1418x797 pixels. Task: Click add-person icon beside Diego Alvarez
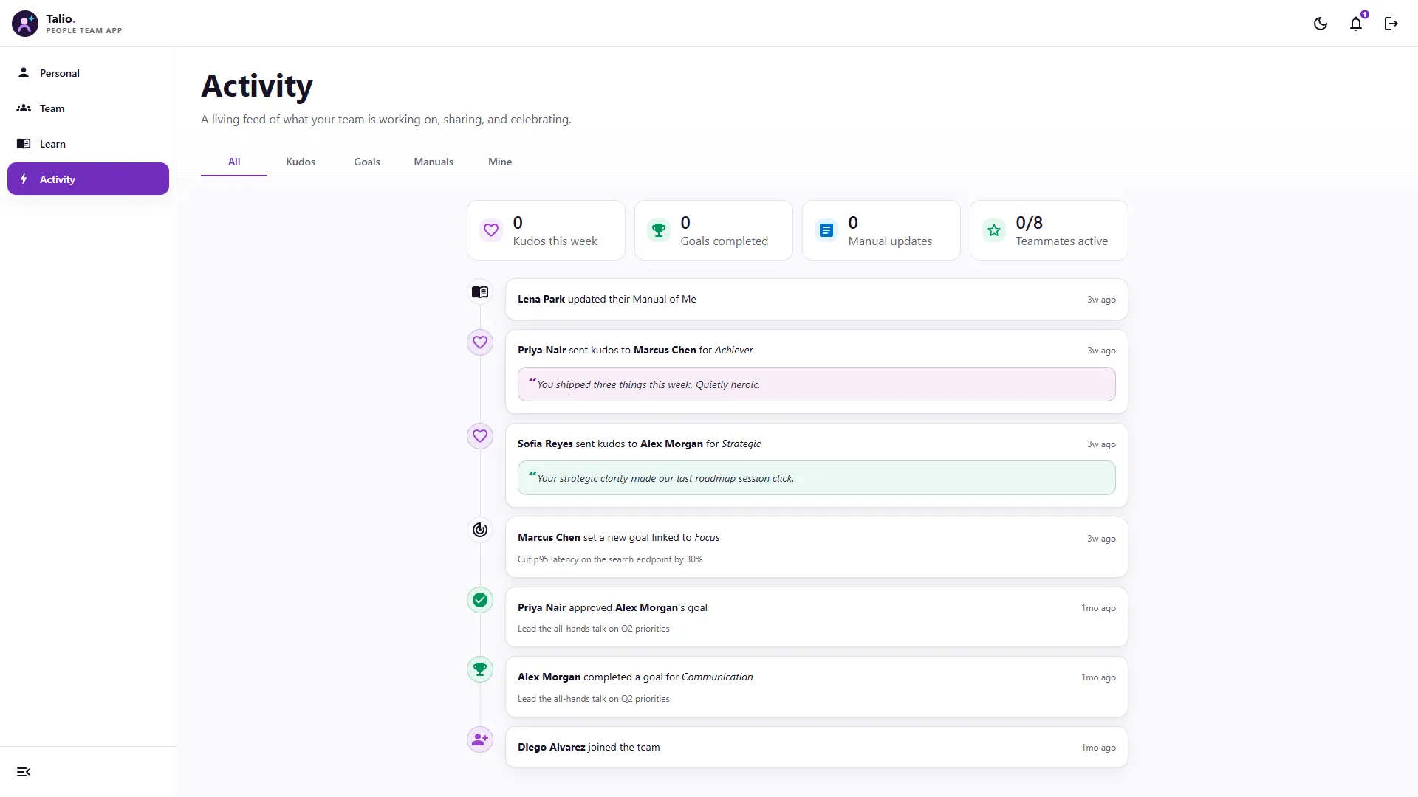pos(480,739)
